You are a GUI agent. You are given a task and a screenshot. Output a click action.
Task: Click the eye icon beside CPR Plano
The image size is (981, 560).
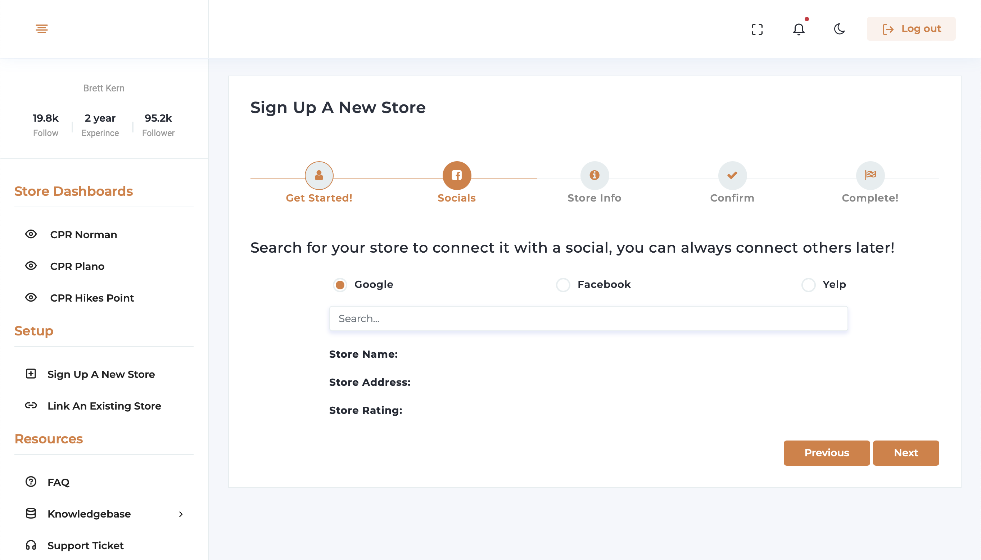(31, 266)
